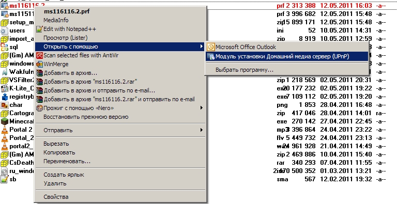397x204 pixels.
Task: Click the Wakfuln file icon
Action: (4, 72)
